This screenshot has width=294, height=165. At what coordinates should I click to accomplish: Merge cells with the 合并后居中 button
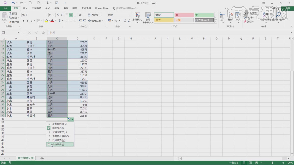[x=96, y=20]
